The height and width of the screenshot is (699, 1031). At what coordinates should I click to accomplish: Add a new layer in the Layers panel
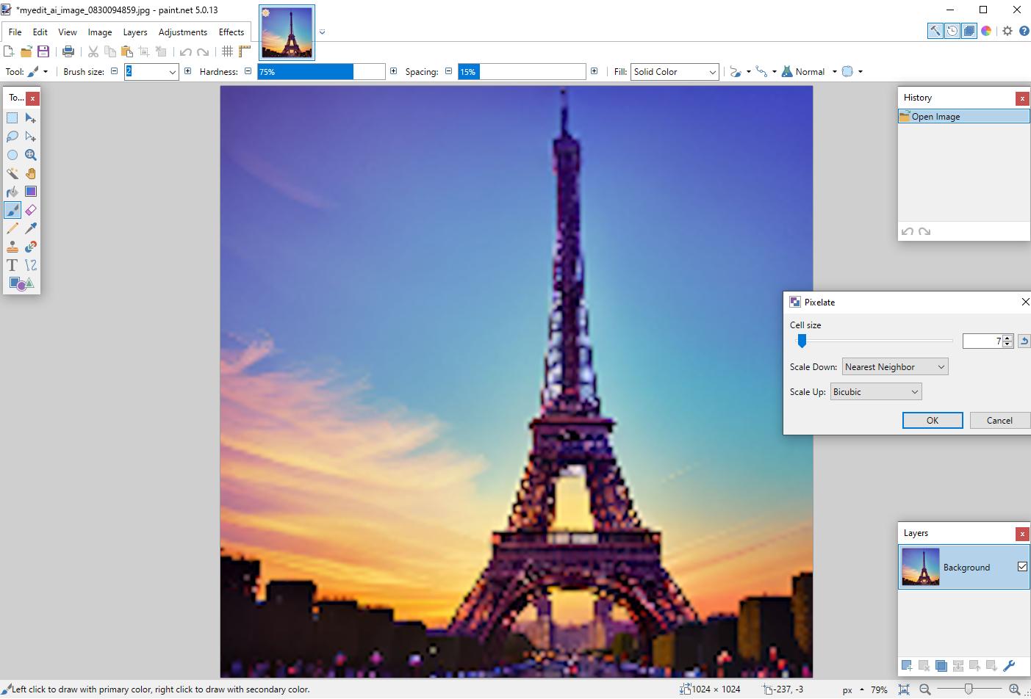pos(906,666)
